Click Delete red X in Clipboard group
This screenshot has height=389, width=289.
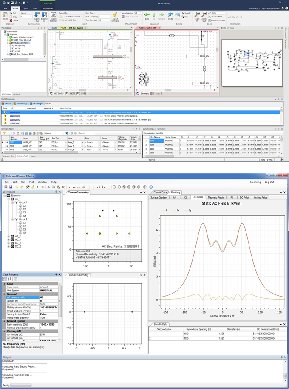click(x=14, y=20)
